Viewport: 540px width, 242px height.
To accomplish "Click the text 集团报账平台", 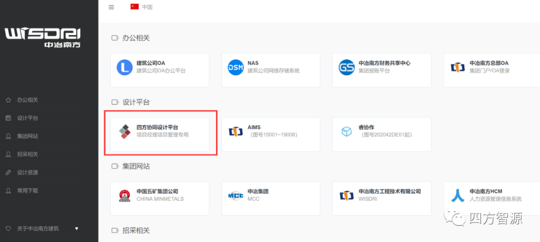I will click(x=374, y=71).
